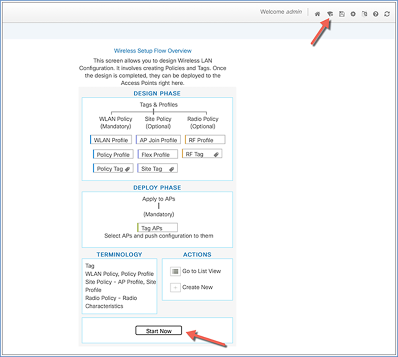This screenshot has width=398, height=357.
Task: Click the Apply to APs label
Action: (x=159, y=199)
